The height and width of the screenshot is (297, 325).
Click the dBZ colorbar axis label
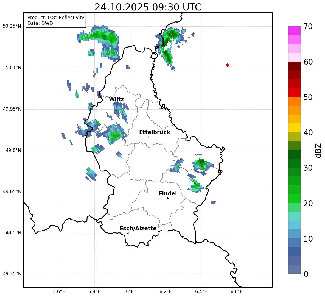point(318,151)
